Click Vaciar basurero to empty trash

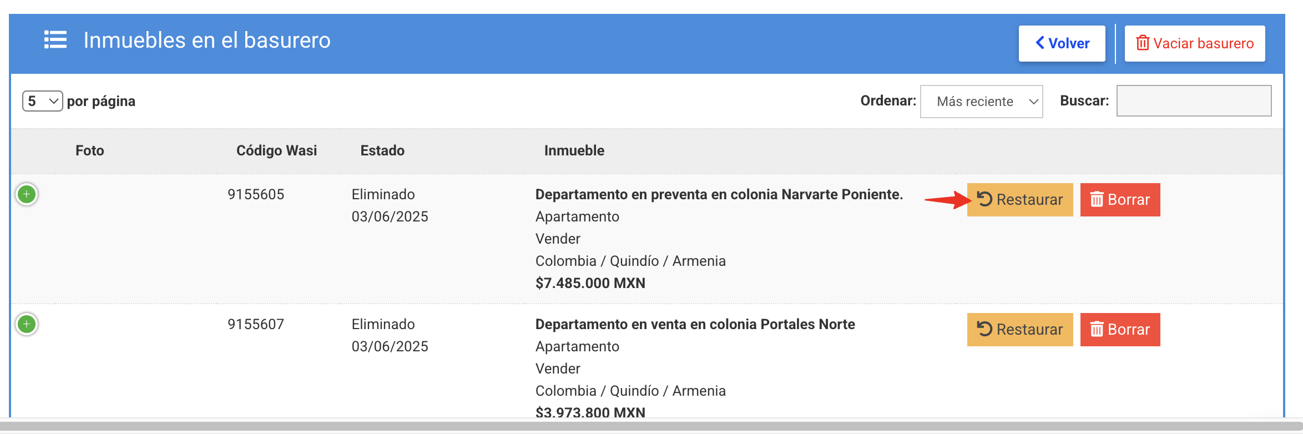[x=1194, y=43]
